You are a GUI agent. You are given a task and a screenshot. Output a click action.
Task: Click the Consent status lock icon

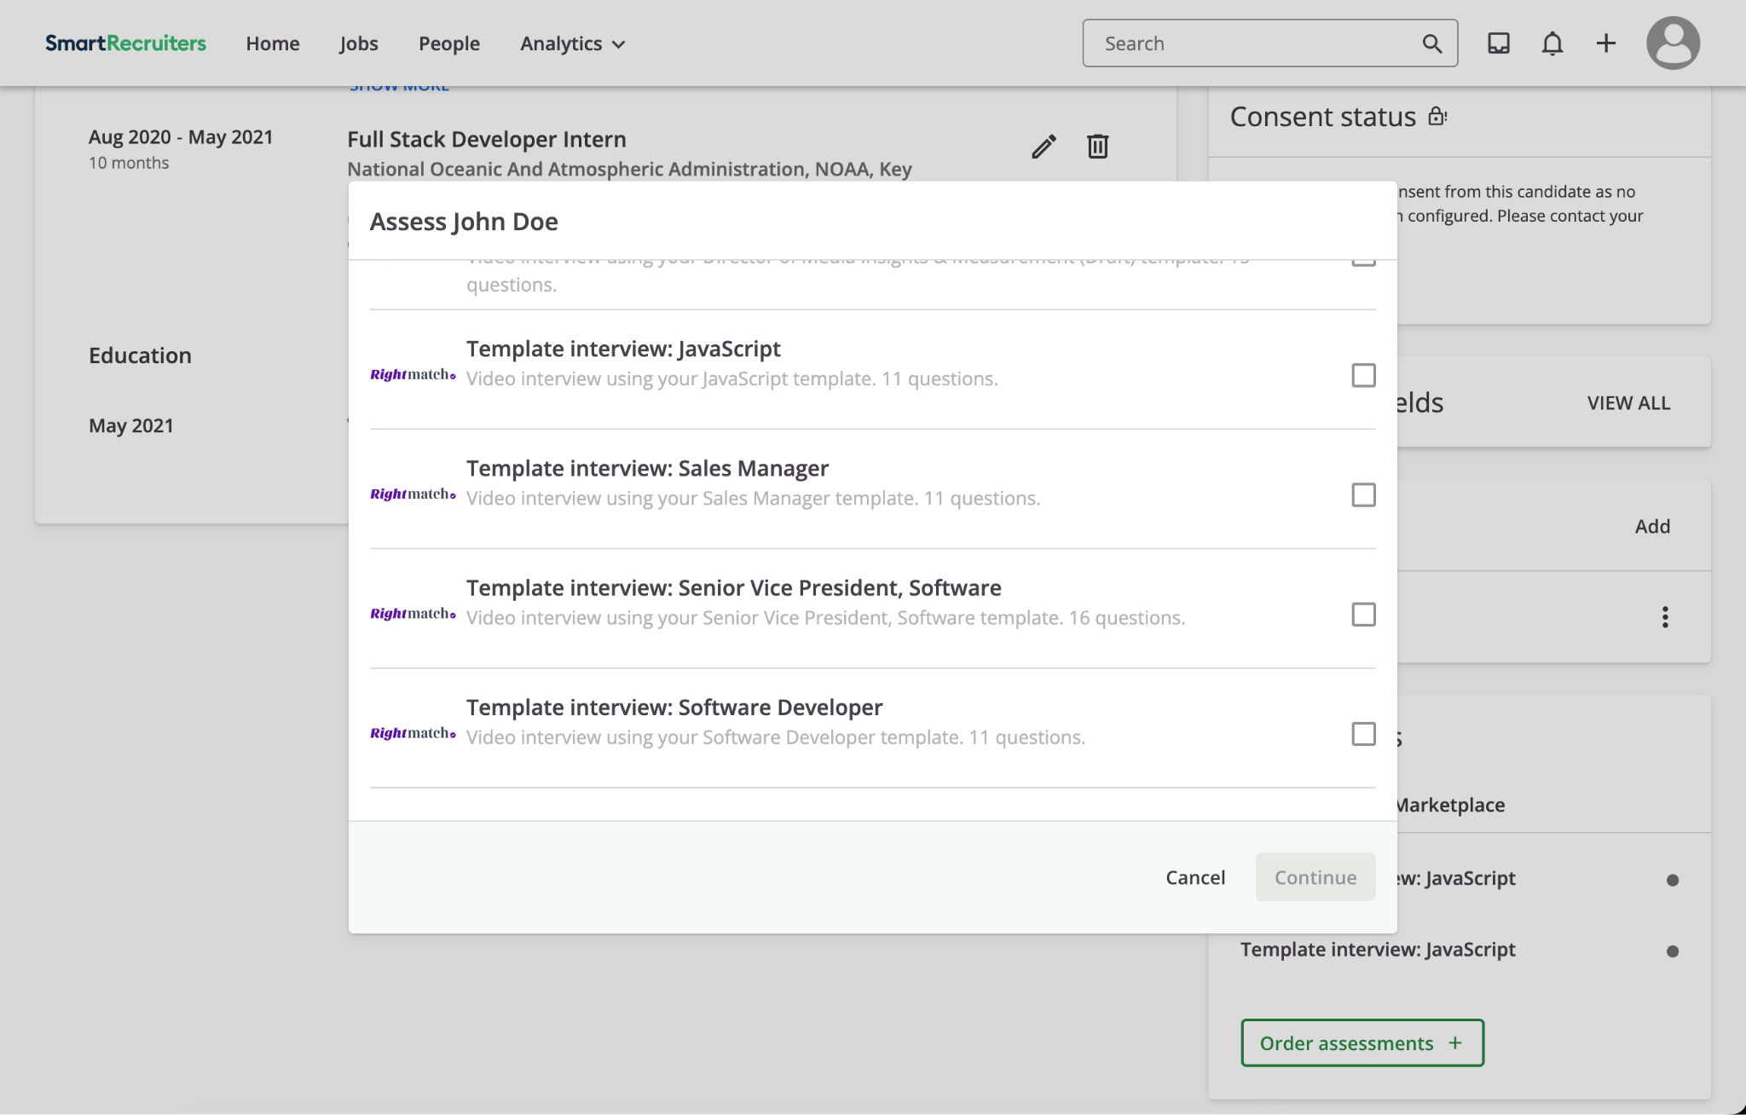(x=1437, y=116)
